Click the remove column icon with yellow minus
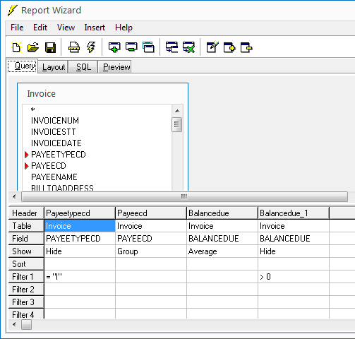The image size is (355, 339). pyautogui.click(x=246, y=47)
